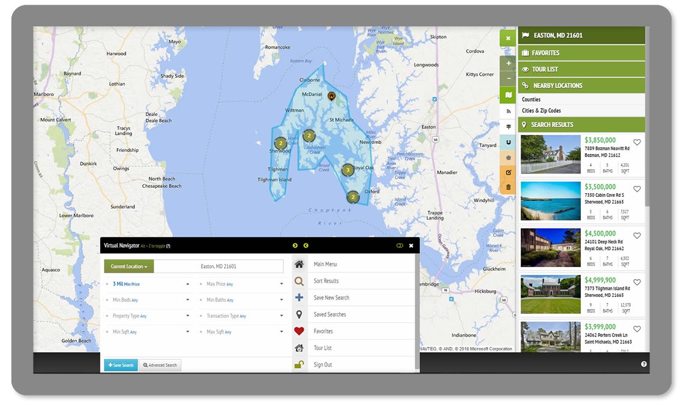The width and height of the screenshot is (683, 405).
Task: Click the cluster marker near Sherwood
Action: tap(280, 143)
